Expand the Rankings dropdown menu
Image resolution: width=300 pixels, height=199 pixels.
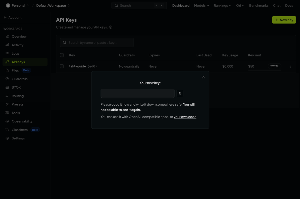pos(222,6)
